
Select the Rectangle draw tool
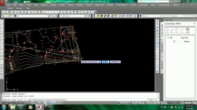(x=2, y=34)
